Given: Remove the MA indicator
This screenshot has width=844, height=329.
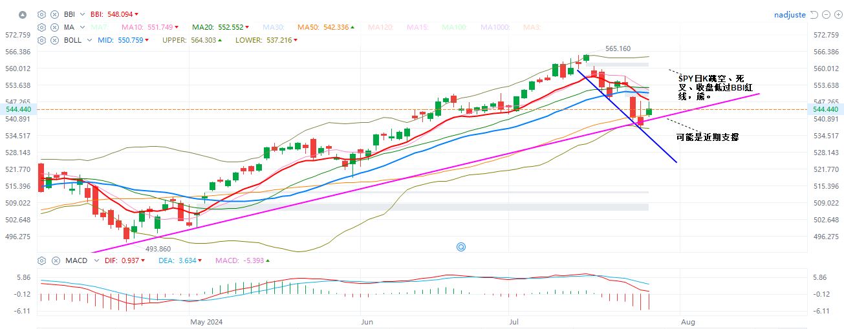Looking at the screenshot, I should pyautogui.click(x=54, y=27).
